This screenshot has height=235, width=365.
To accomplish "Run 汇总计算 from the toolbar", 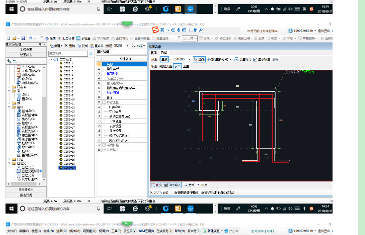I will pos(66,38).
